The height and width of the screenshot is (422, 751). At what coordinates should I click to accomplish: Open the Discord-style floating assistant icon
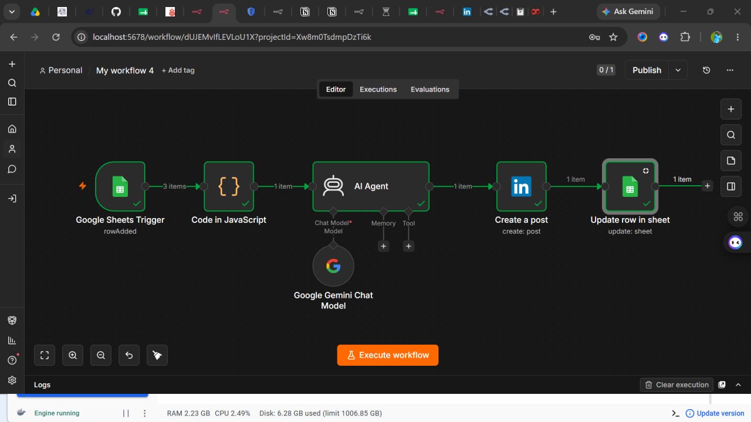pos(735,242)
